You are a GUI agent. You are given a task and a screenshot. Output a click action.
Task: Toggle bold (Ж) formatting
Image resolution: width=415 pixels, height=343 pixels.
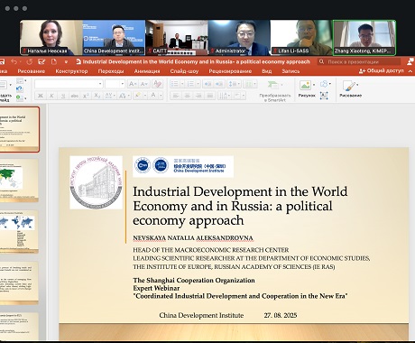point(41,96)
